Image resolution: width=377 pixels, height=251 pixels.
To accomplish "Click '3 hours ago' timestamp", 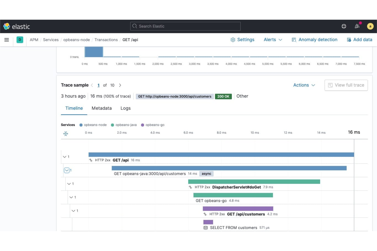I will pyautogui.click(x=73, y=96).
